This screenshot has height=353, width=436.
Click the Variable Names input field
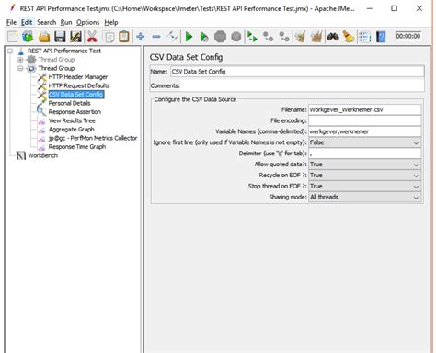pos(365,131)
